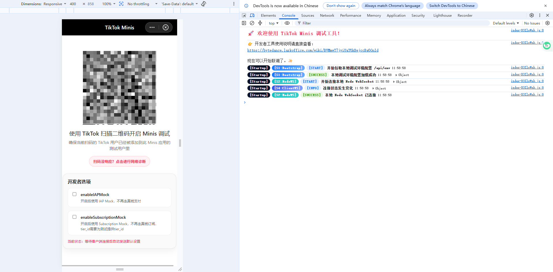Open the Save-Data default dropdown
The height and width of the screenshot is (272, 553).
(180, 4)
